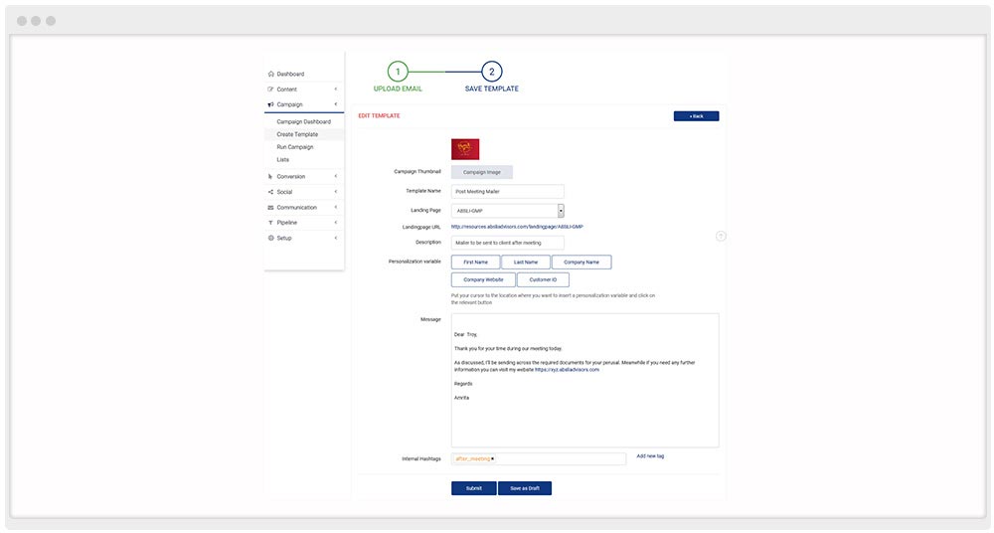
Task: Remove the after_meeting hashtag tag
Action: point(493,458)
